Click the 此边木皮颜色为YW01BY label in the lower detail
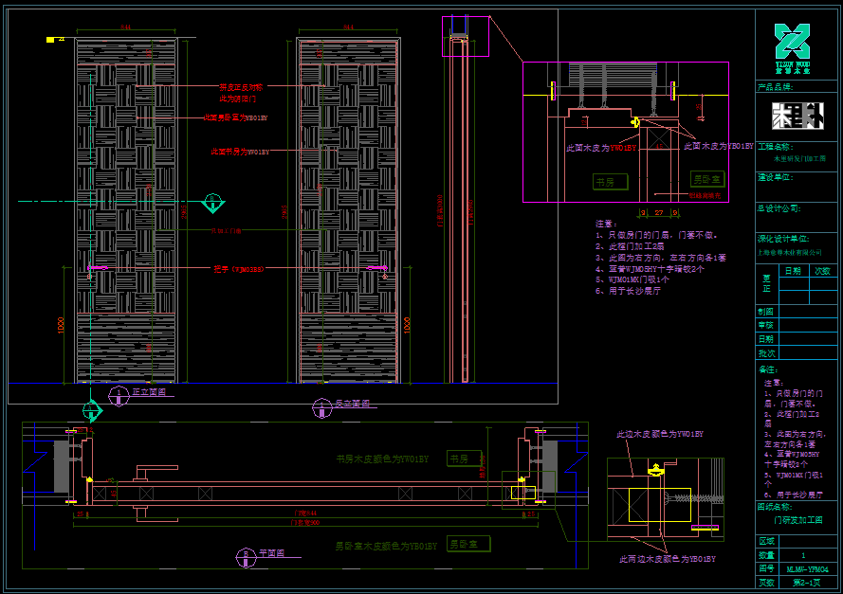843x594 pixels. [x=659, y=434]
